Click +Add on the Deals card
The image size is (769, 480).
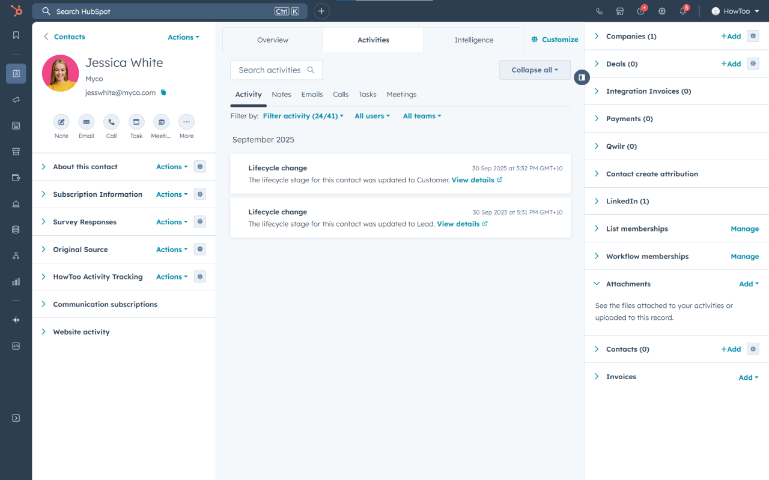point(731,64)
